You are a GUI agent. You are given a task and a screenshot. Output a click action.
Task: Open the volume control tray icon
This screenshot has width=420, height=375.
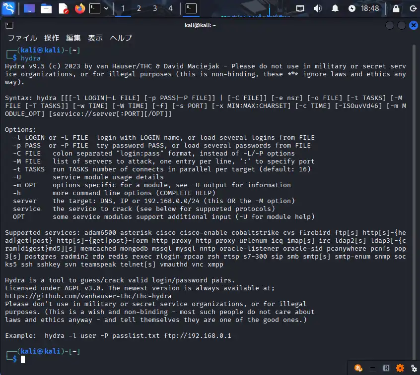pyautogui.click(x=317, y=8)
